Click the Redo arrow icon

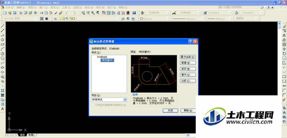point(74,13)
